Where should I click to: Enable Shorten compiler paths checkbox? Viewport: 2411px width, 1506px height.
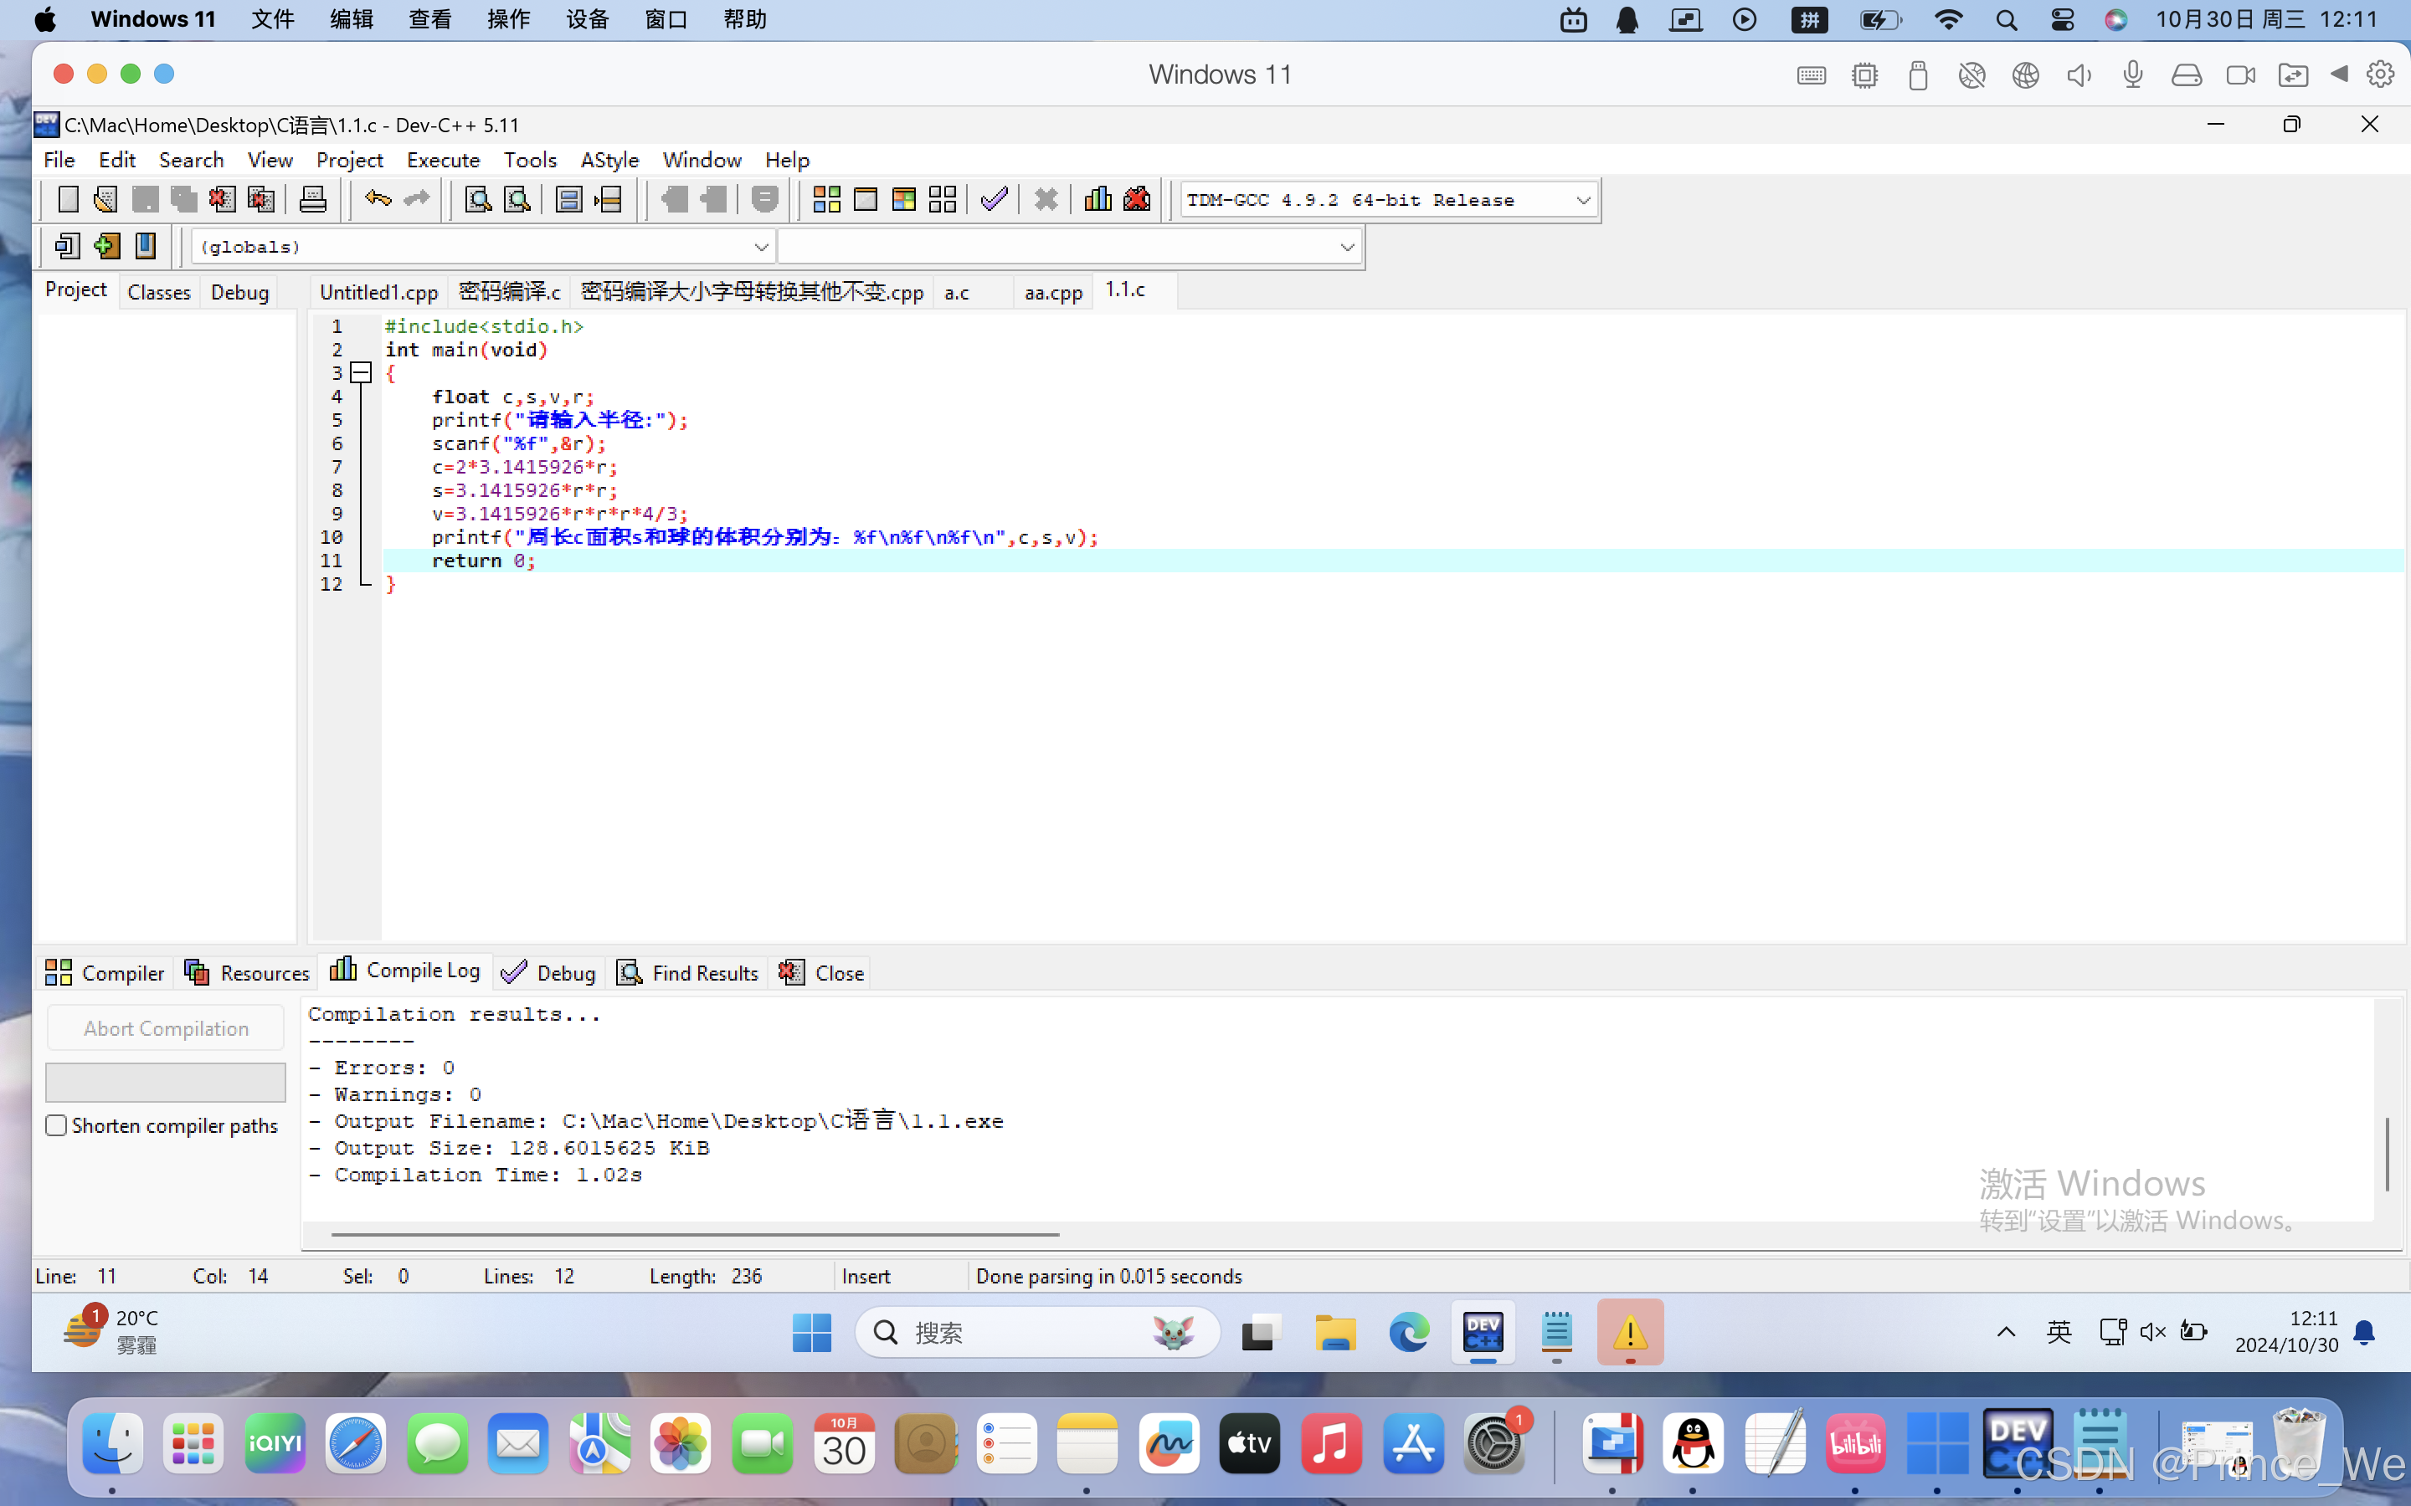(57, 1125)
